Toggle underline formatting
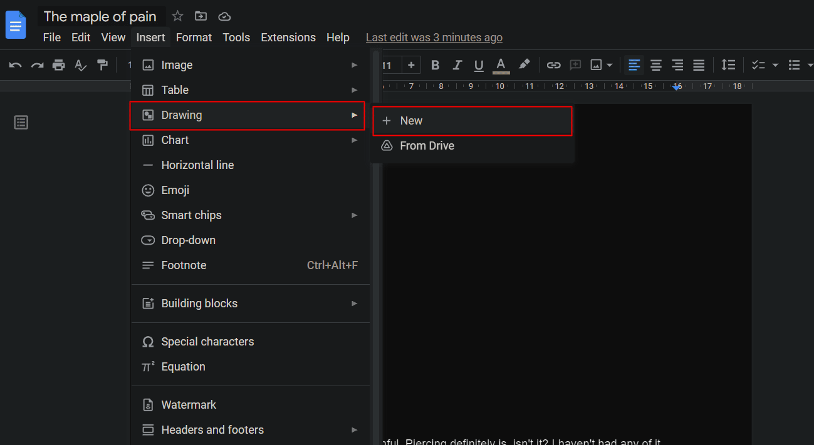814x445 pixels. (479, 65)
